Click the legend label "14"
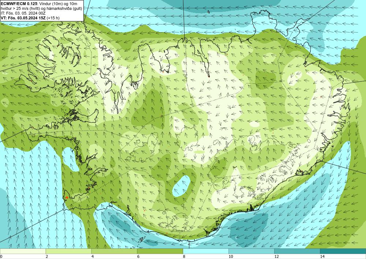This screenshot has height=259, width=366. pos(322,256)
